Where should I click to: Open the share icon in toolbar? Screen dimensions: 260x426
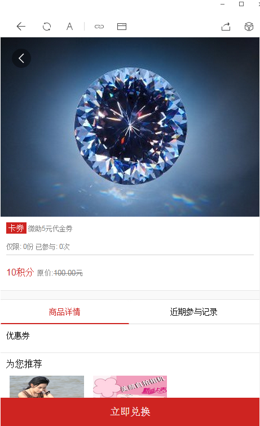click(226, 27)
